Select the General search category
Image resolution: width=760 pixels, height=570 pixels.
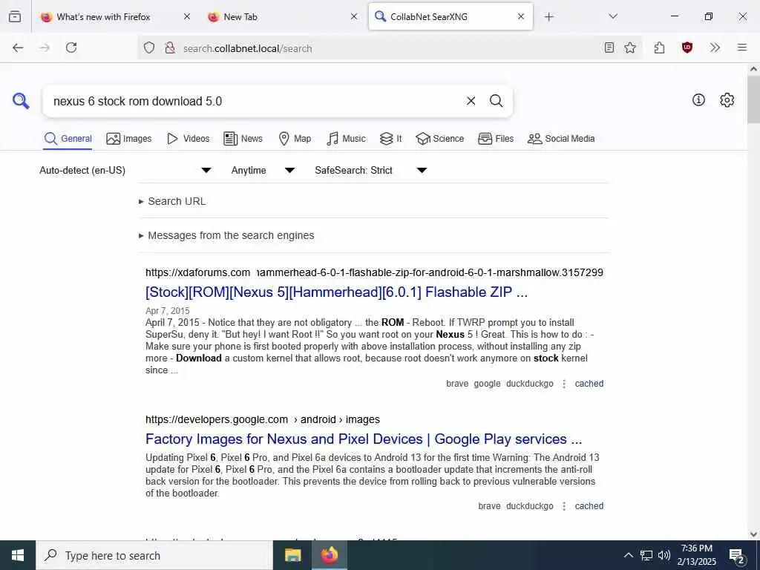(68, 139)
